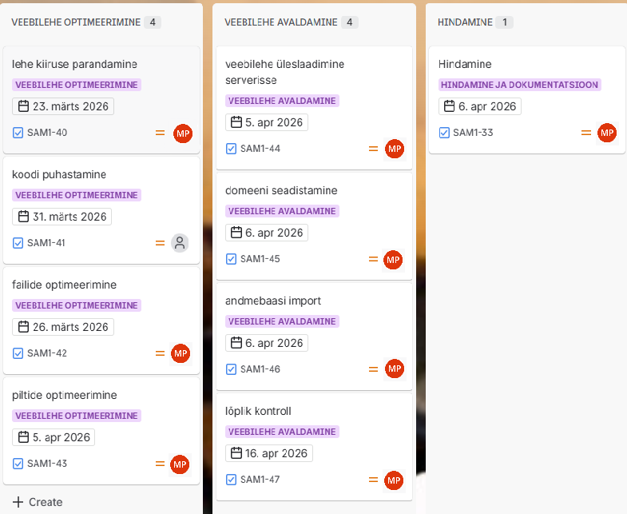Screen dimensions: 627x514
Task: Click the unassigned avatar on SAM1-41 card
Action: coord(181,243)
